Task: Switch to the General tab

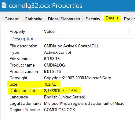Action: click(x=12, y=19)
